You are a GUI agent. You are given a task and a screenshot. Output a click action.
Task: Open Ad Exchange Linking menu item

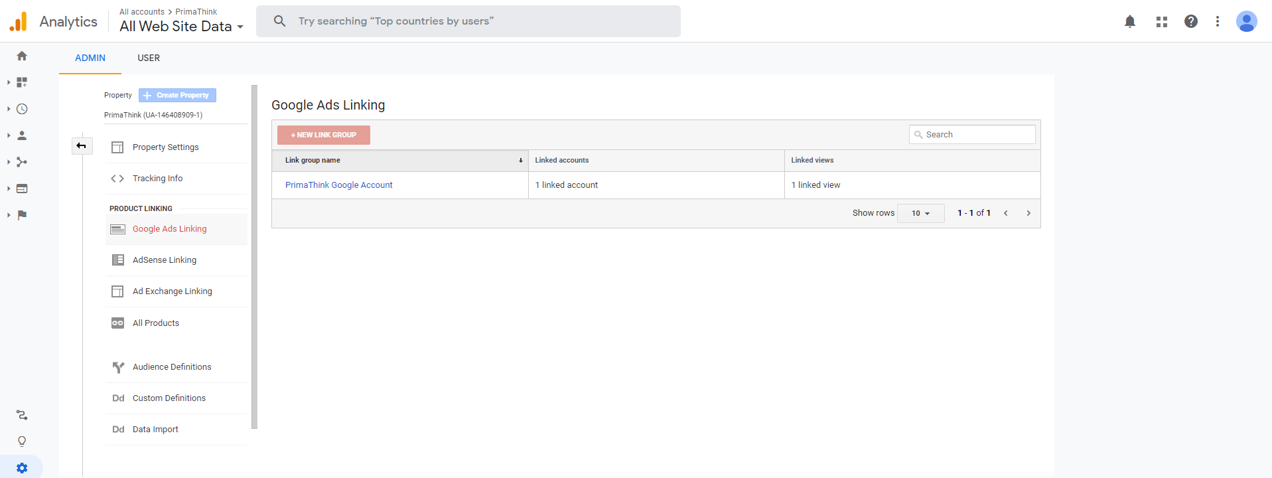(x=177, y=291)
